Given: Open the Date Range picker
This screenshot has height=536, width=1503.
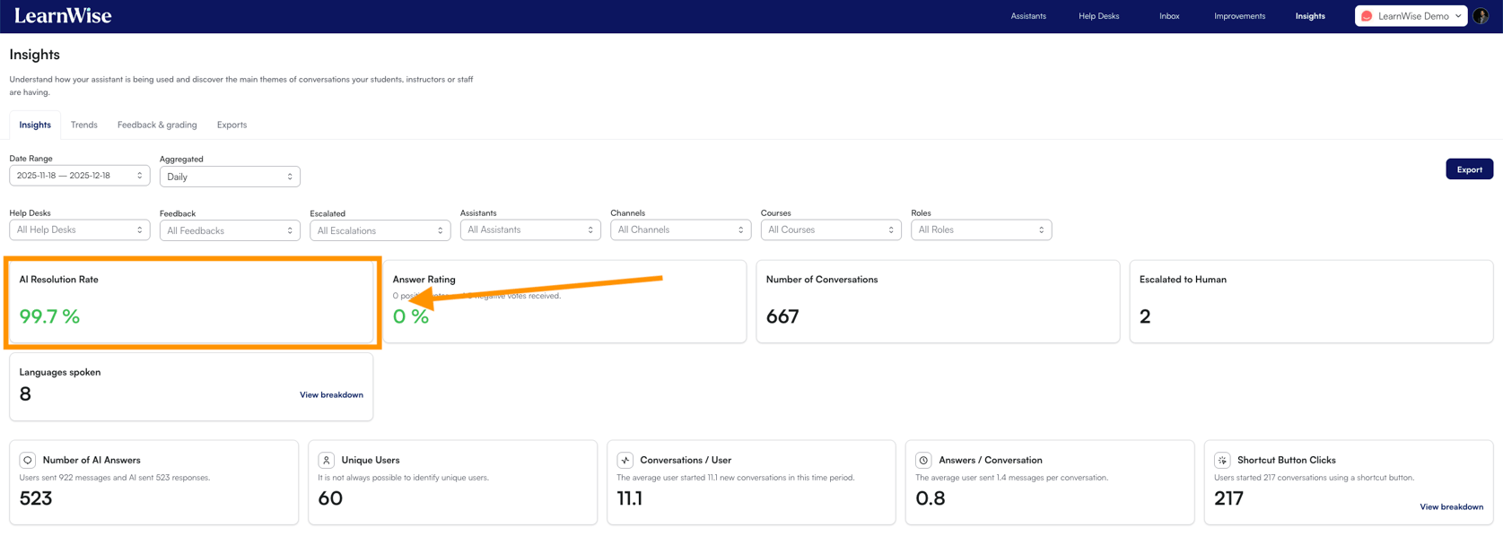Looking at the screenshot, I should [80, 176].
